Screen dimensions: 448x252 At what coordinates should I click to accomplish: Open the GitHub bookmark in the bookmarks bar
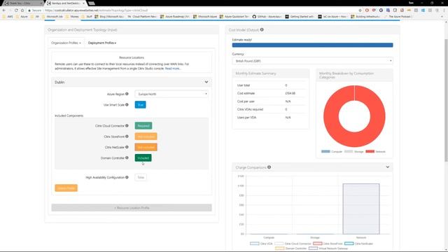(267, 17)
